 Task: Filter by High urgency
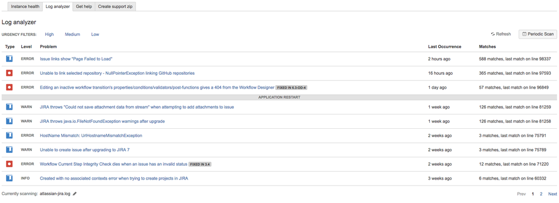pos(49,35)
